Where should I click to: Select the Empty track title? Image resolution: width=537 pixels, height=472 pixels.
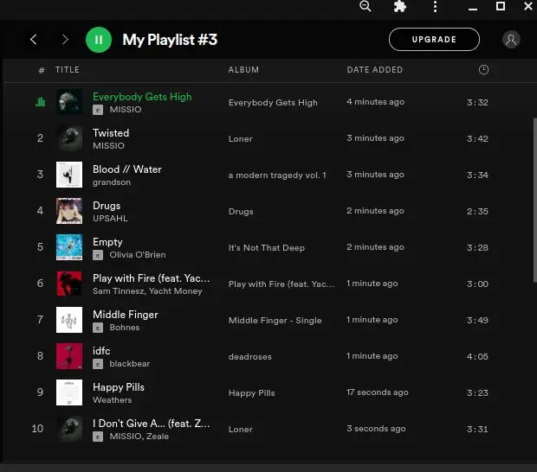tap(107, 242)
